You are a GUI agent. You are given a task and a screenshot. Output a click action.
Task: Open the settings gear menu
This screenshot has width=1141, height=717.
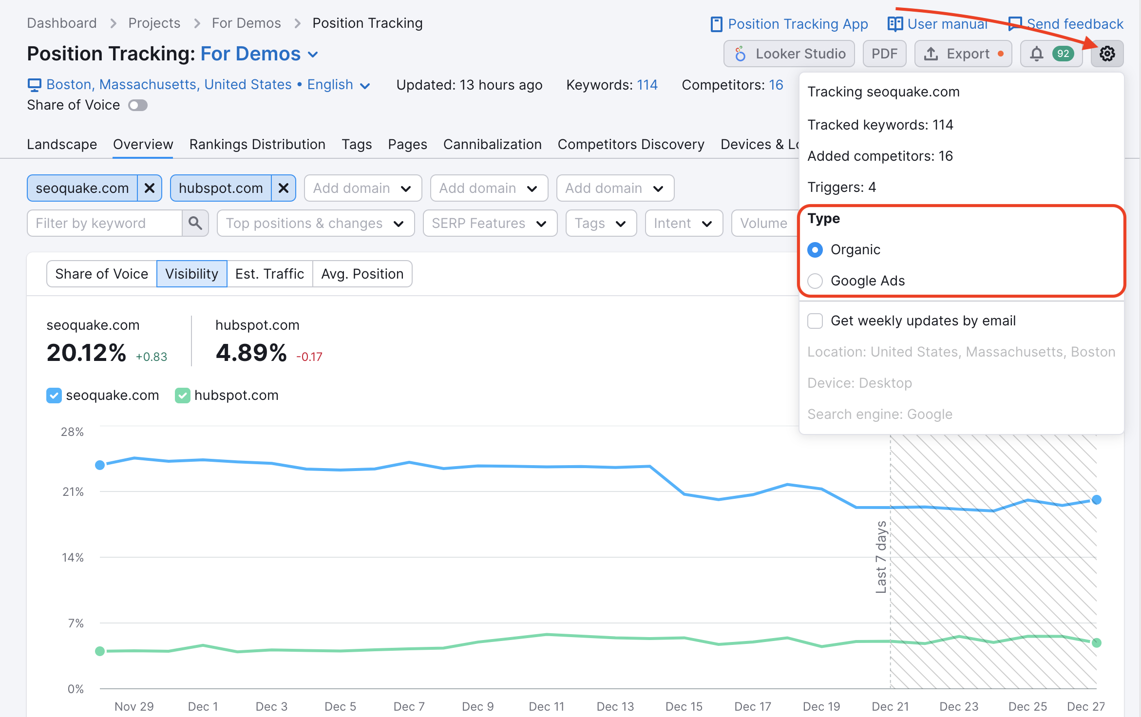(1107, 54)
